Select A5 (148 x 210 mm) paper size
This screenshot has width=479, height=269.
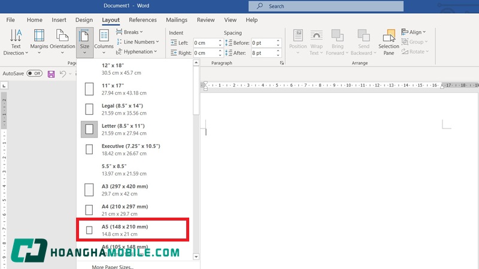132,230
